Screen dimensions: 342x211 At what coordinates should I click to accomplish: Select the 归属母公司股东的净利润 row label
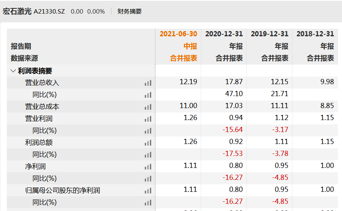[x=62, y=190]
